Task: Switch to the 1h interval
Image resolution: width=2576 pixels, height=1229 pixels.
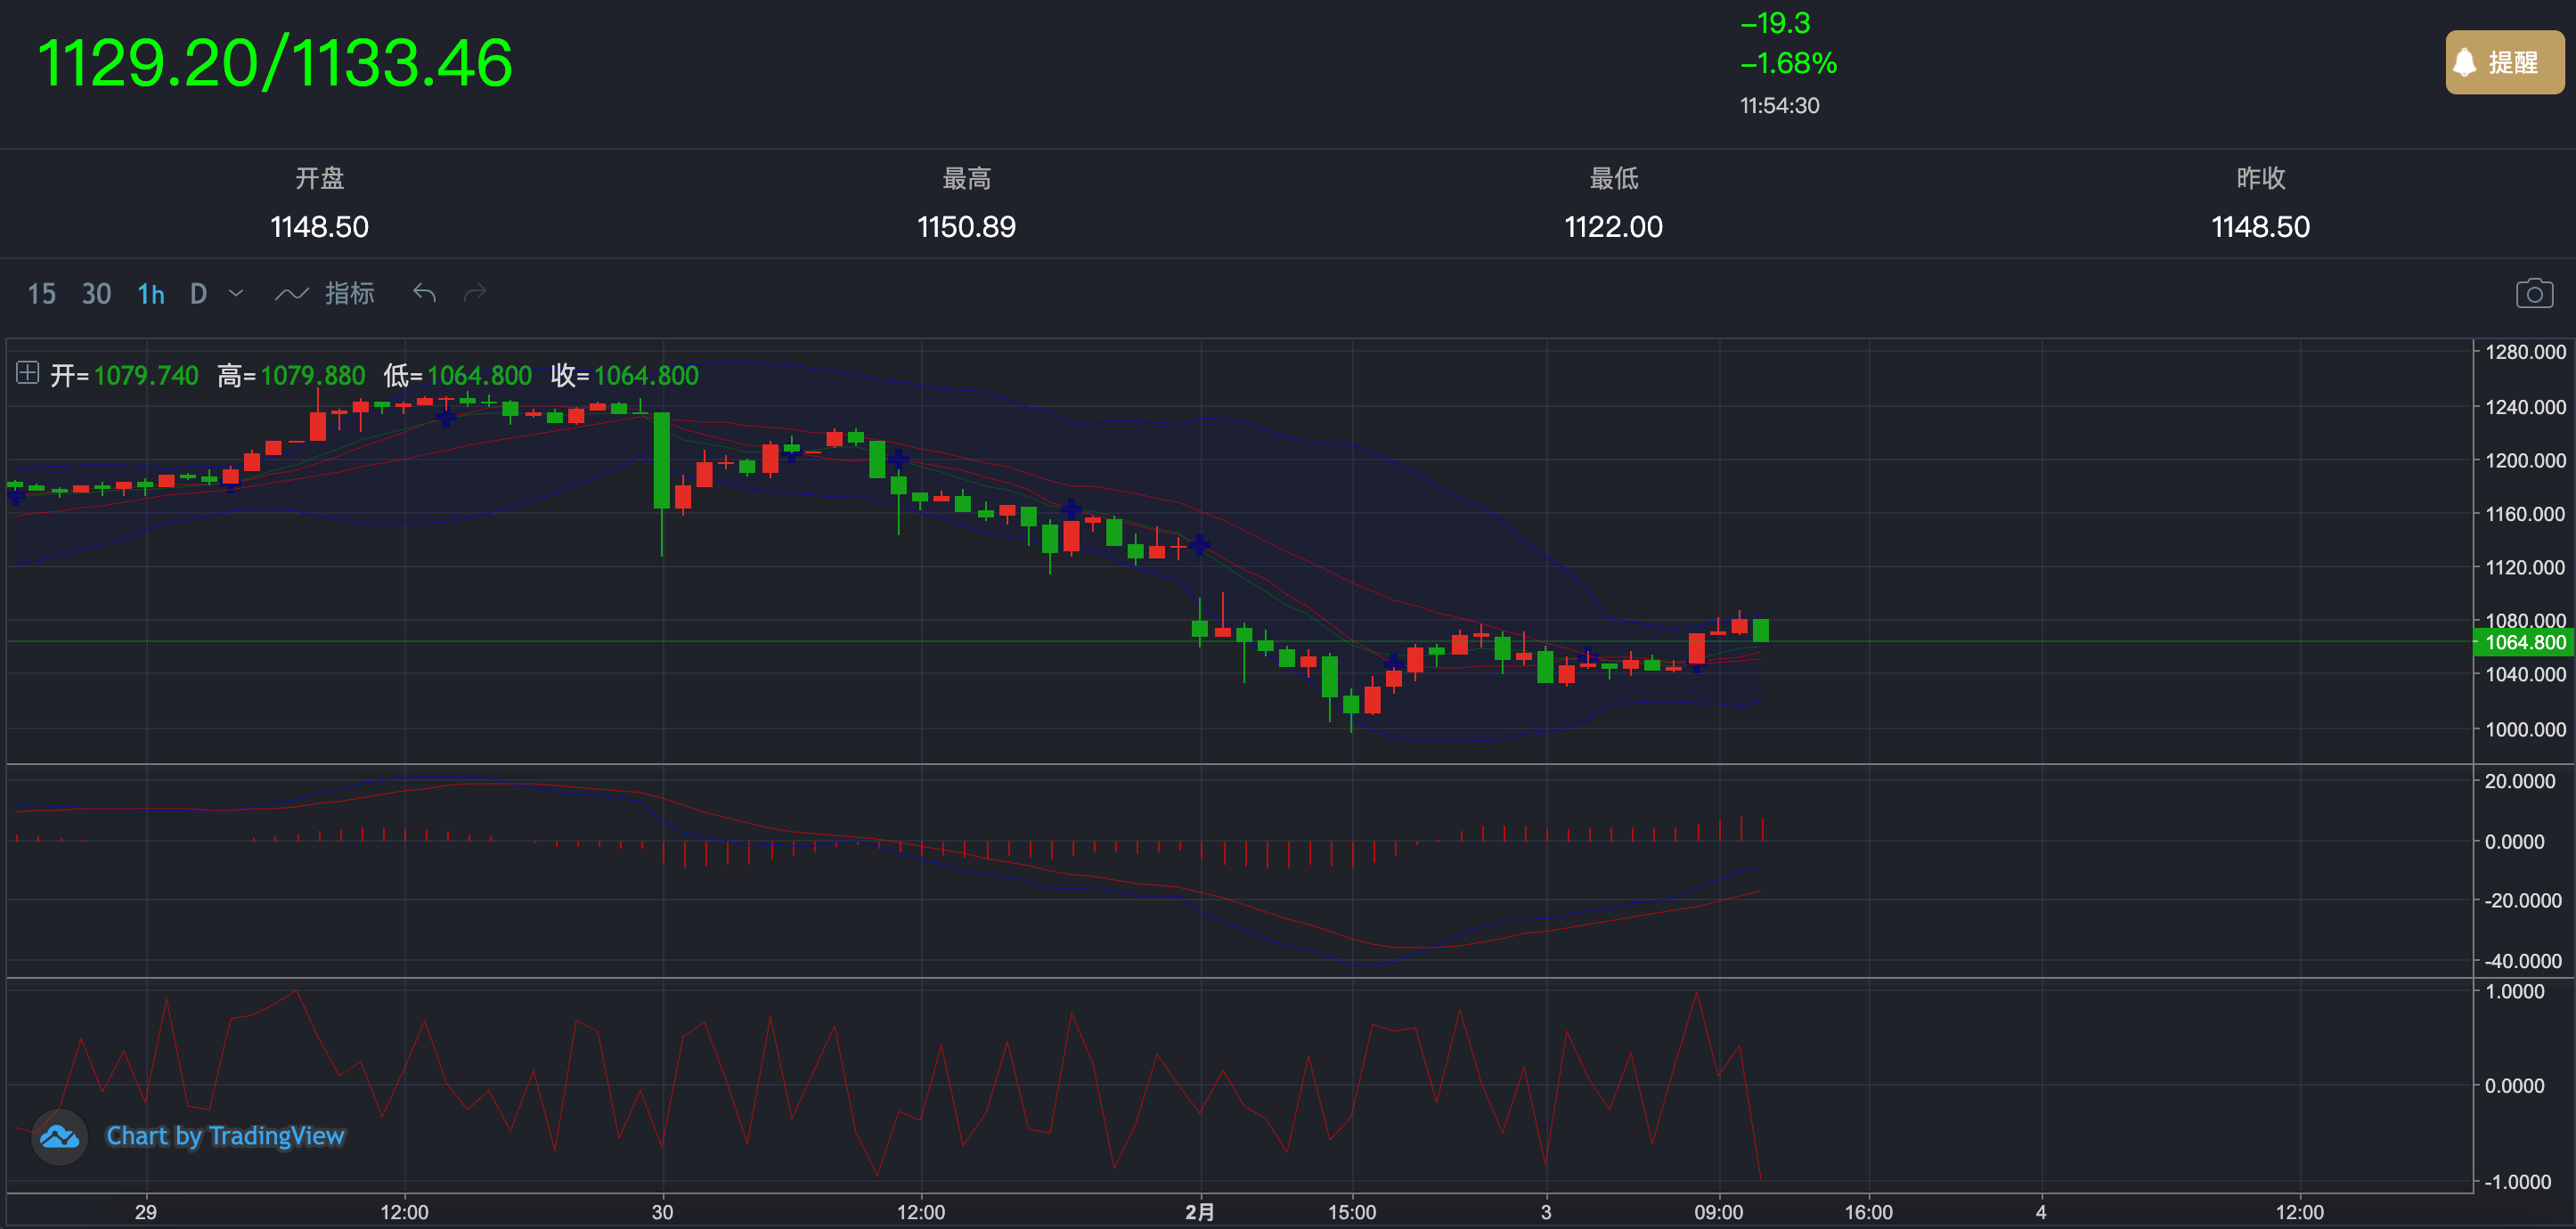Action: coord(151,294)
